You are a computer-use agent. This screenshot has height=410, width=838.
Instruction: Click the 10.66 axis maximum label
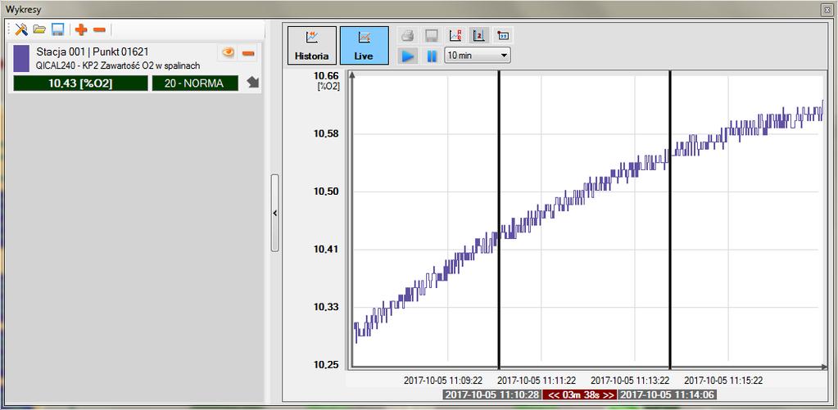pyautogui.click(x=326, y=75)
